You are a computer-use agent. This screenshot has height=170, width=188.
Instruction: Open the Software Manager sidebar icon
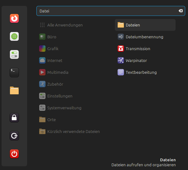tap(14, 36)
